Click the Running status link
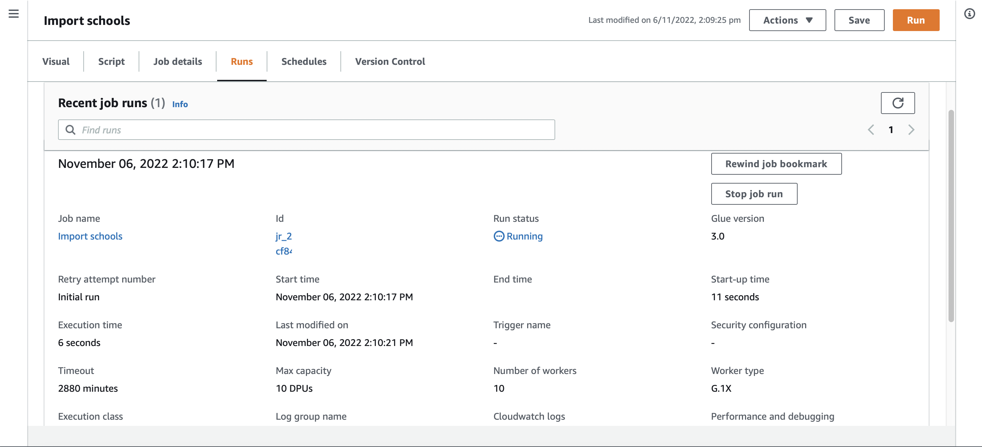The image size is (982, 447). [524, 236]
